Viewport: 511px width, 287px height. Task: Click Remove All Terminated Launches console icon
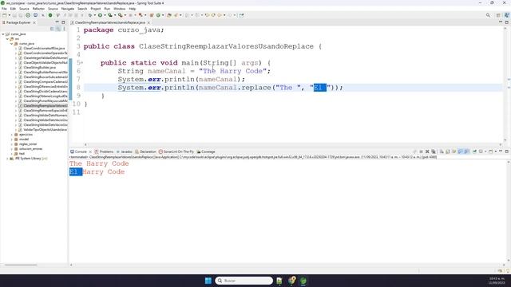(434, 151)
